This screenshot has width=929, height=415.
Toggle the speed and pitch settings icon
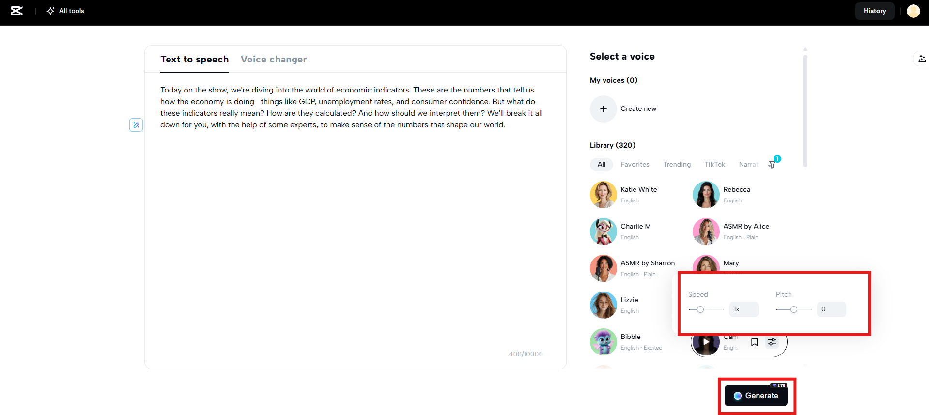(772, 342)
